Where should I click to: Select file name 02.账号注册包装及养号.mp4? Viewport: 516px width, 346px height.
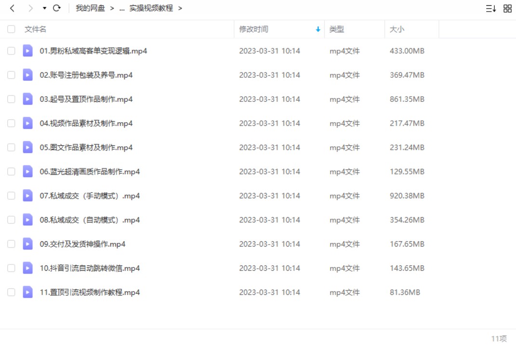(86, 75)
